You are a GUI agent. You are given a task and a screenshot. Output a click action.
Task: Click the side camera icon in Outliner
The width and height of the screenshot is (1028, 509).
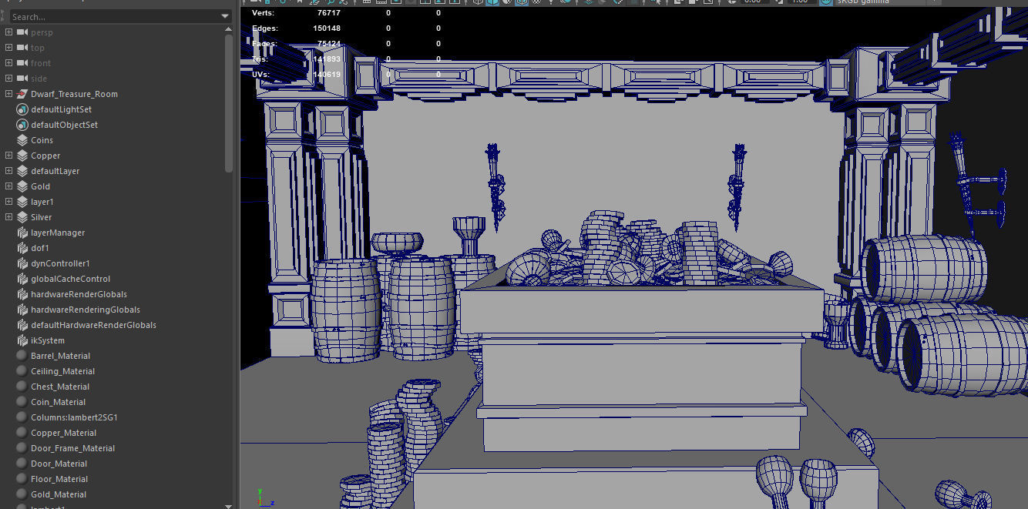[22, 79]
